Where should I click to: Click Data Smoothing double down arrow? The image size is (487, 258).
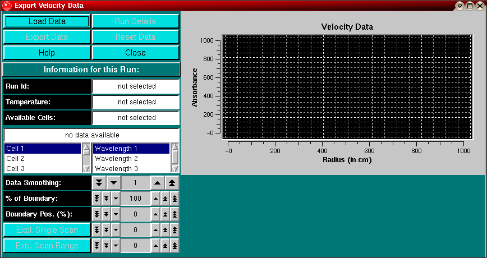point(99,183)
